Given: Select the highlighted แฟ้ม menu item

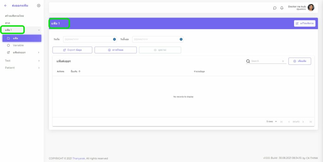Looking at the screenshot, I should click(22, 38).
